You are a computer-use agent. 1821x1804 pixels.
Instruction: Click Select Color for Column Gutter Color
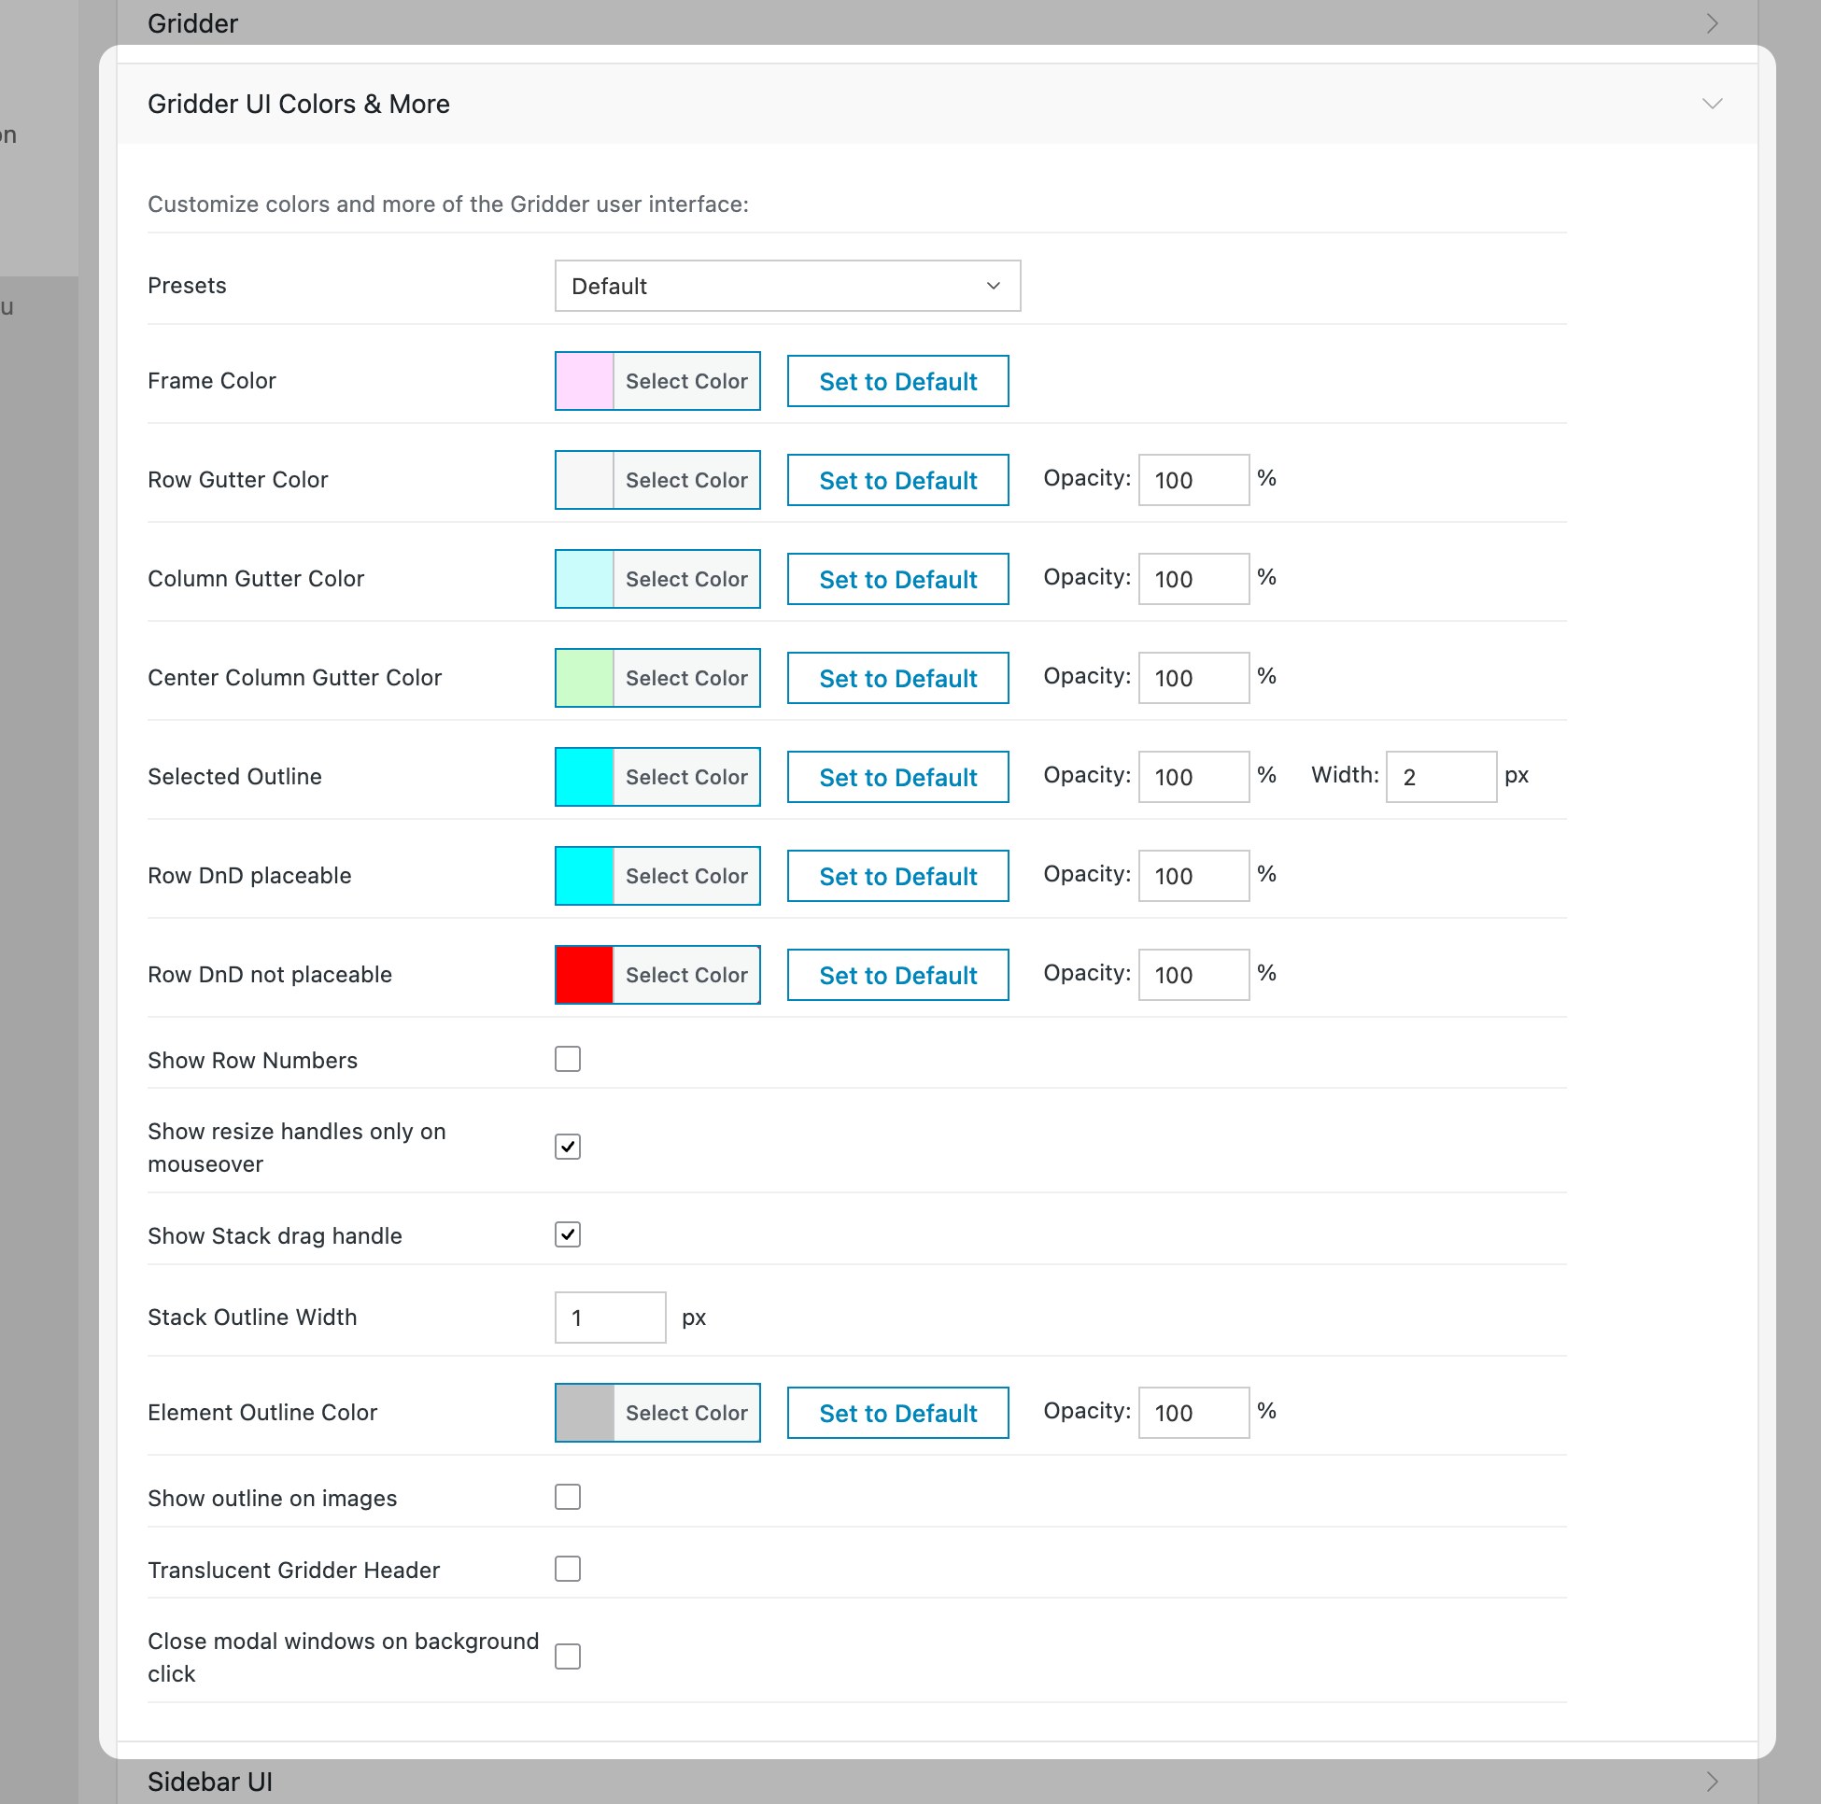coord(687,579)
